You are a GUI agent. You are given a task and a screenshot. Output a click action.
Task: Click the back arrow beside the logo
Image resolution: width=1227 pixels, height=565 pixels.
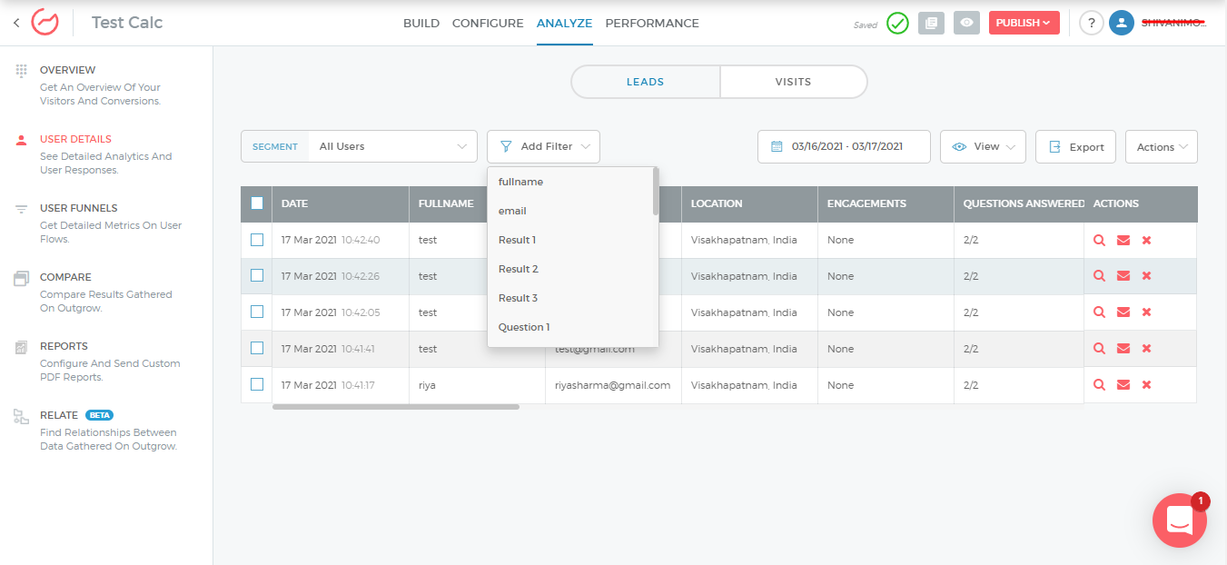[x=16, y=23]
